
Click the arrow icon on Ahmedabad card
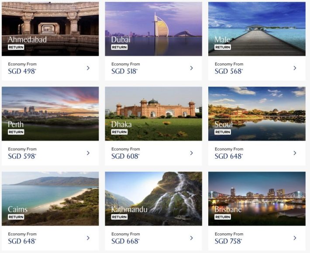tap(88, 68)
